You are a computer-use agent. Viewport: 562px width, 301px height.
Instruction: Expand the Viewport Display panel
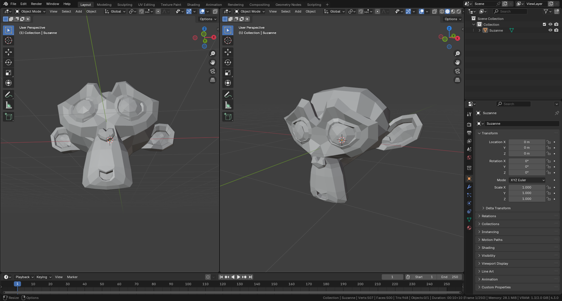495,264
